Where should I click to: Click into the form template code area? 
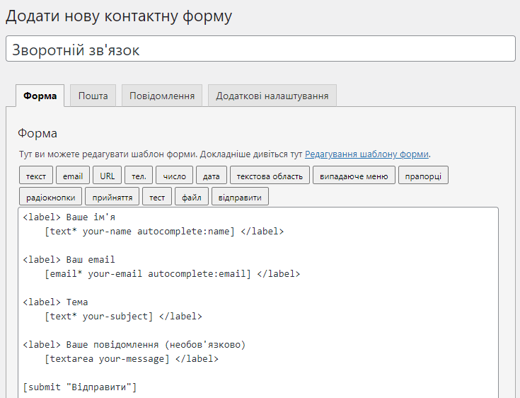pyautogui.click(x=258, y=302)
